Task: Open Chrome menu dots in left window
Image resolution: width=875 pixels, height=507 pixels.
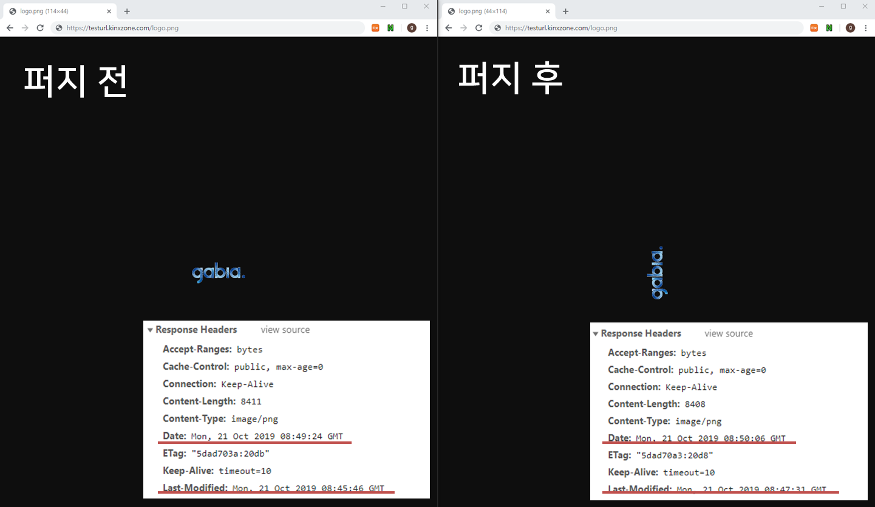Action: pyautogui.click(x=427, y=28)
